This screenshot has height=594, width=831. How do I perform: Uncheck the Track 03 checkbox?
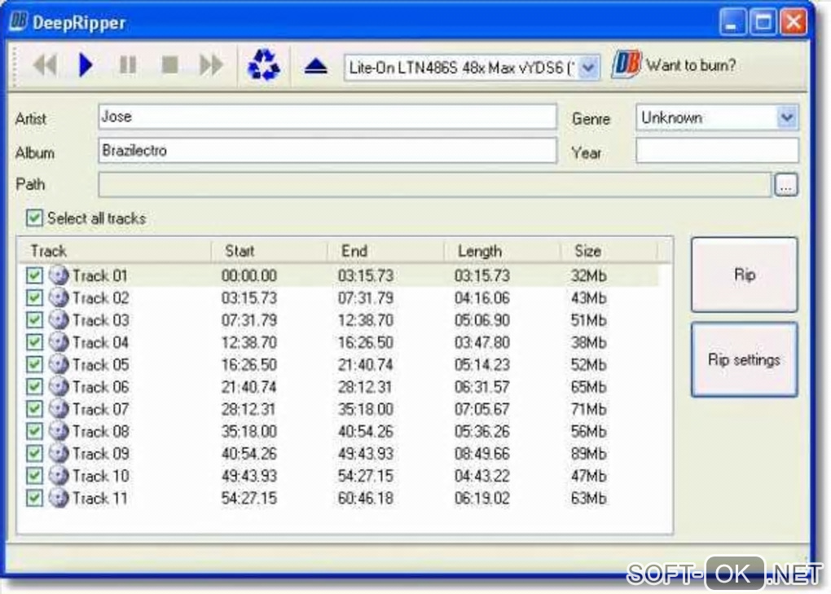coord(34,320)
